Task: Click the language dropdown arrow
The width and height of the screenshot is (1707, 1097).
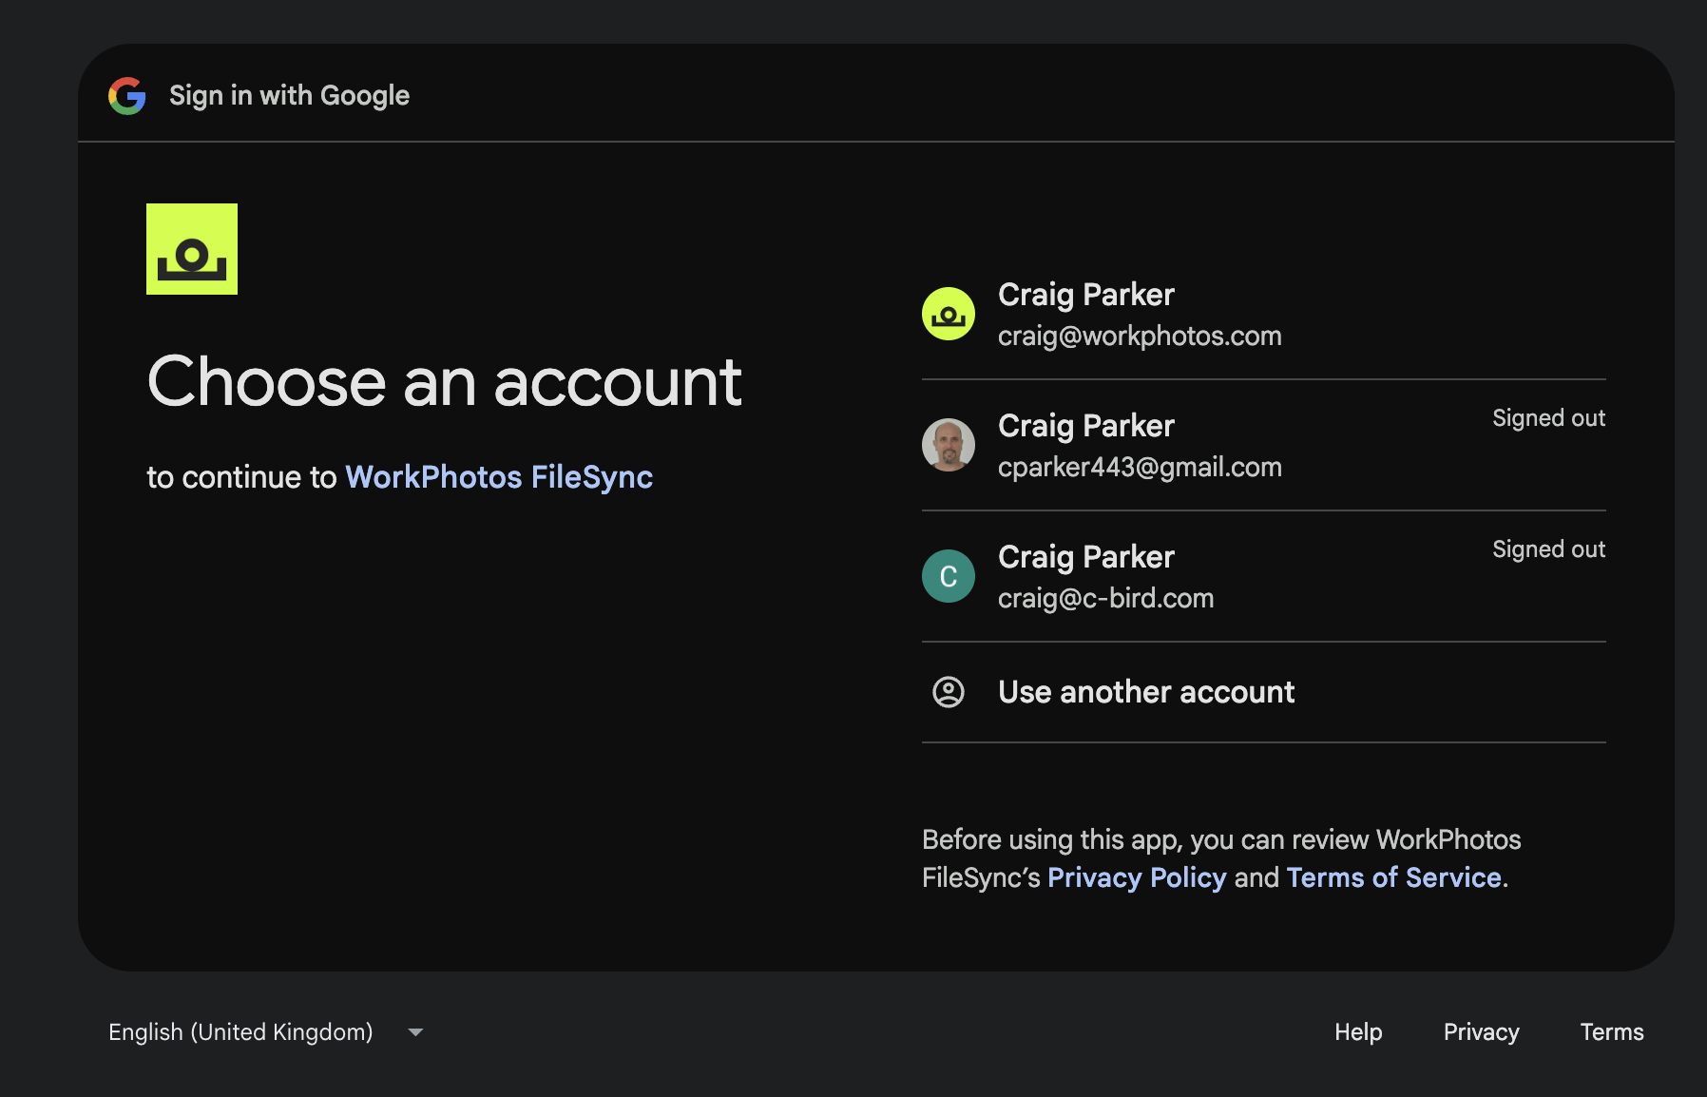Action: pyautogui.click(x=415, y=1032)
